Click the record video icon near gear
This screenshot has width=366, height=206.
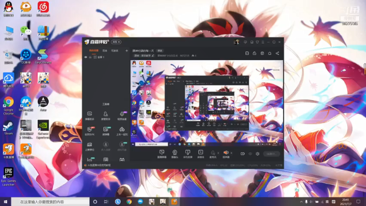(x=242, y=154)
